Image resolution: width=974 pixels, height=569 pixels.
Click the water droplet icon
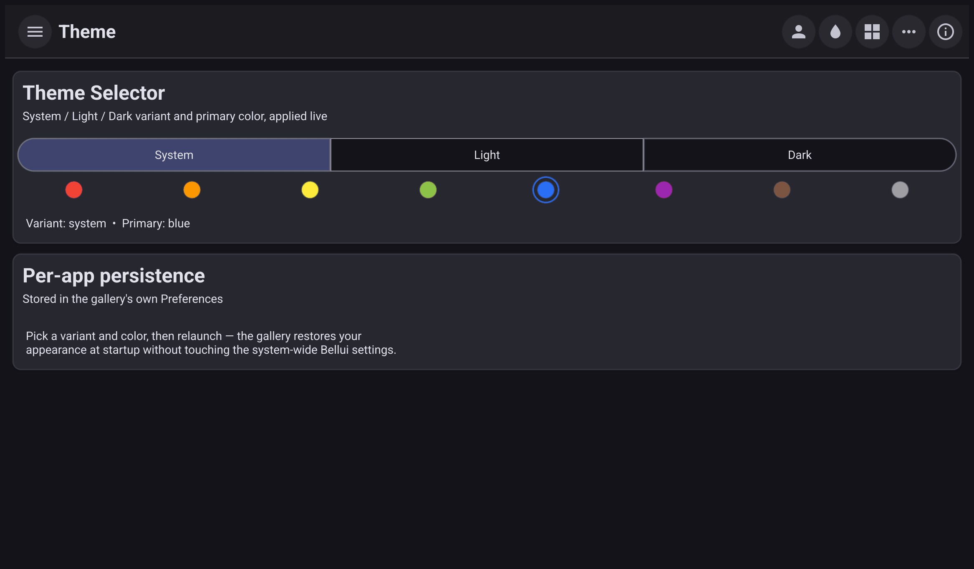(835, 32)
